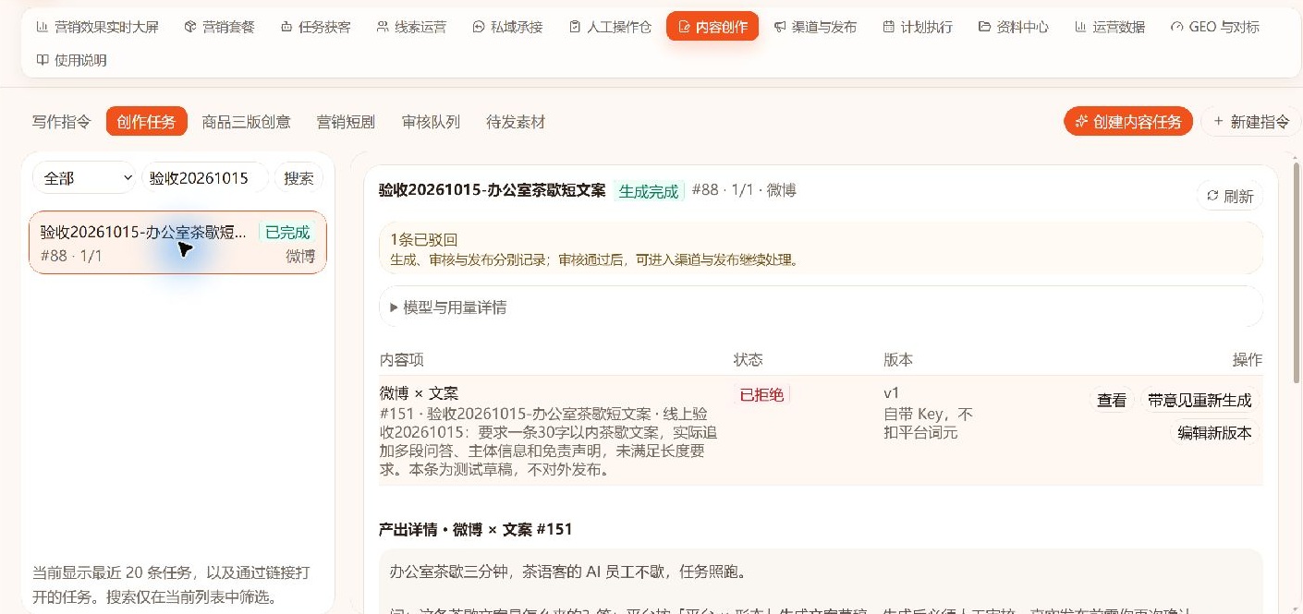Viewport: 1303px width, 614px height.
Task: Open 商品三版创意 sub-tab
Action: tap(246, 121)
